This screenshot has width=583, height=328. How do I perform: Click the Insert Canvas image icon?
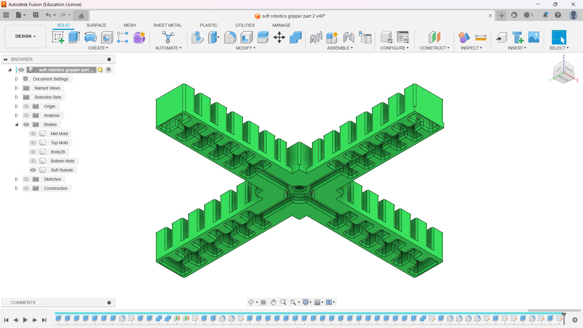click(x=534, y=37)
